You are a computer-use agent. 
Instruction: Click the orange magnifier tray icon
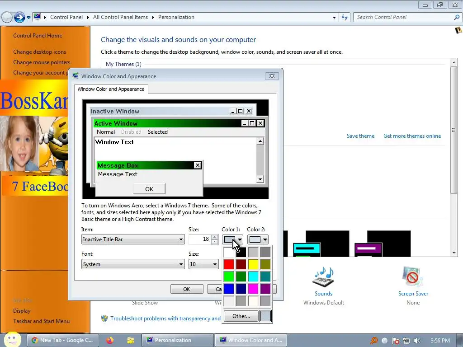(374, 341)
